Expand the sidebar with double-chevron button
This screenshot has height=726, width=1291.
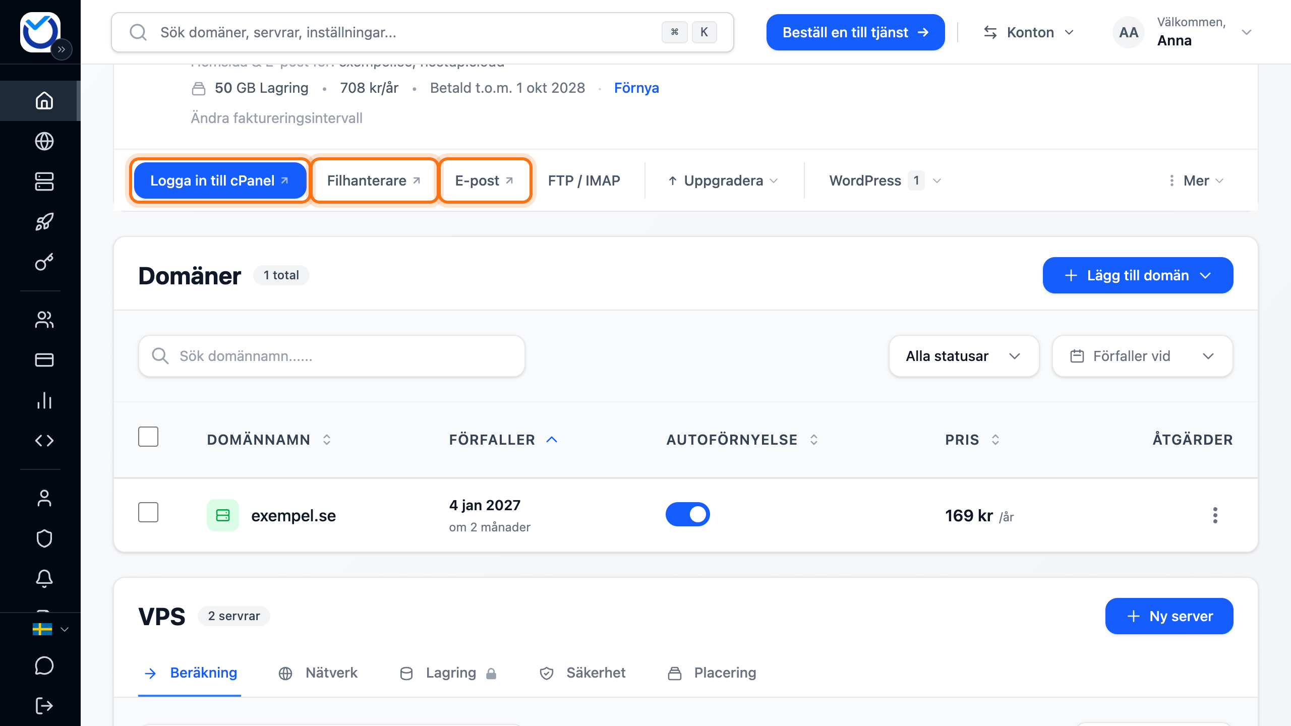coord(62,49)
